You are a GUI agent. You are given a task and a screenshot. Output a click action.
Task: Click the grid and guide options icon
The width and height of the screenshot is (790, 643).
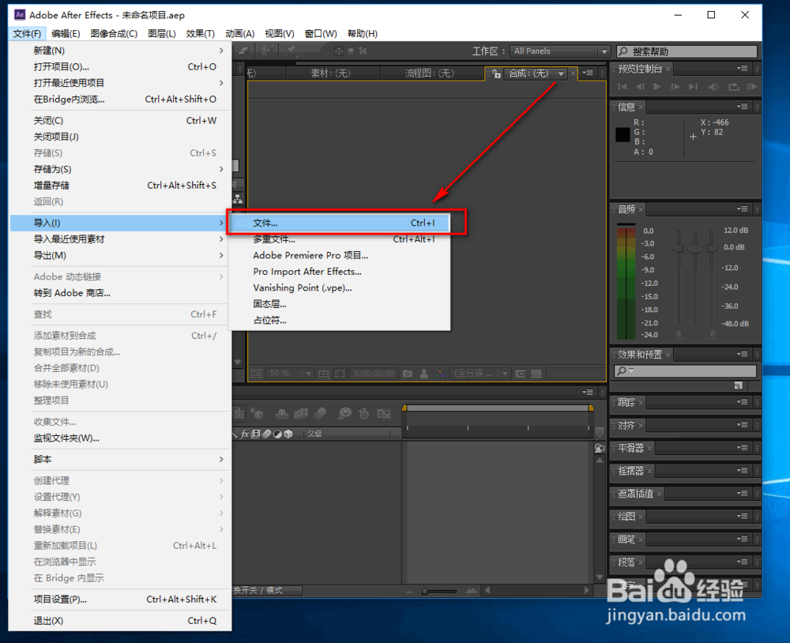click(x=324, y=374)
